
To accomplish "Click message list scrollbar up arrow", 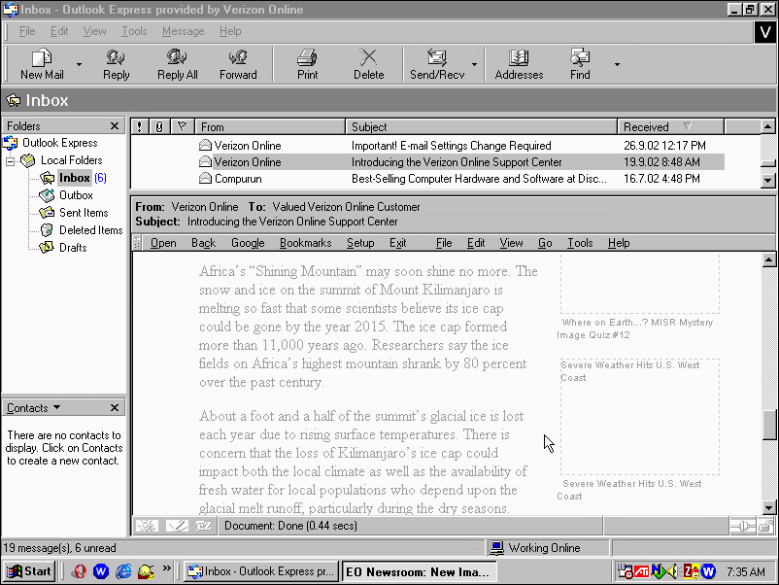I will pos(767,126).
